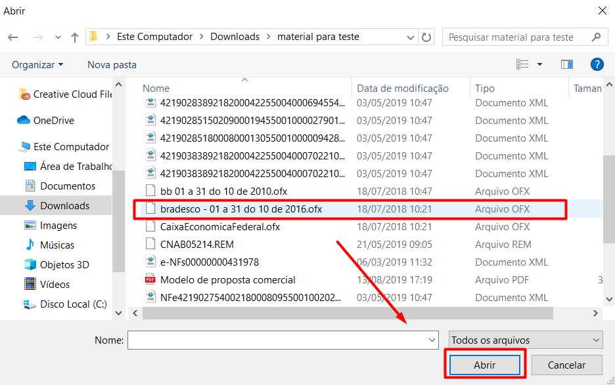Refresh the current folder view
The image size is (615, 385).
426,37
